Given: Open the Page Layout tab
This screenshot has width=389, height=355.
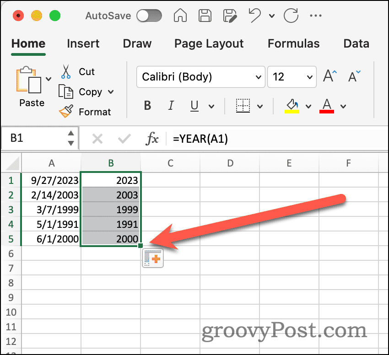Looking at the screenshot, I should [209, 44].
